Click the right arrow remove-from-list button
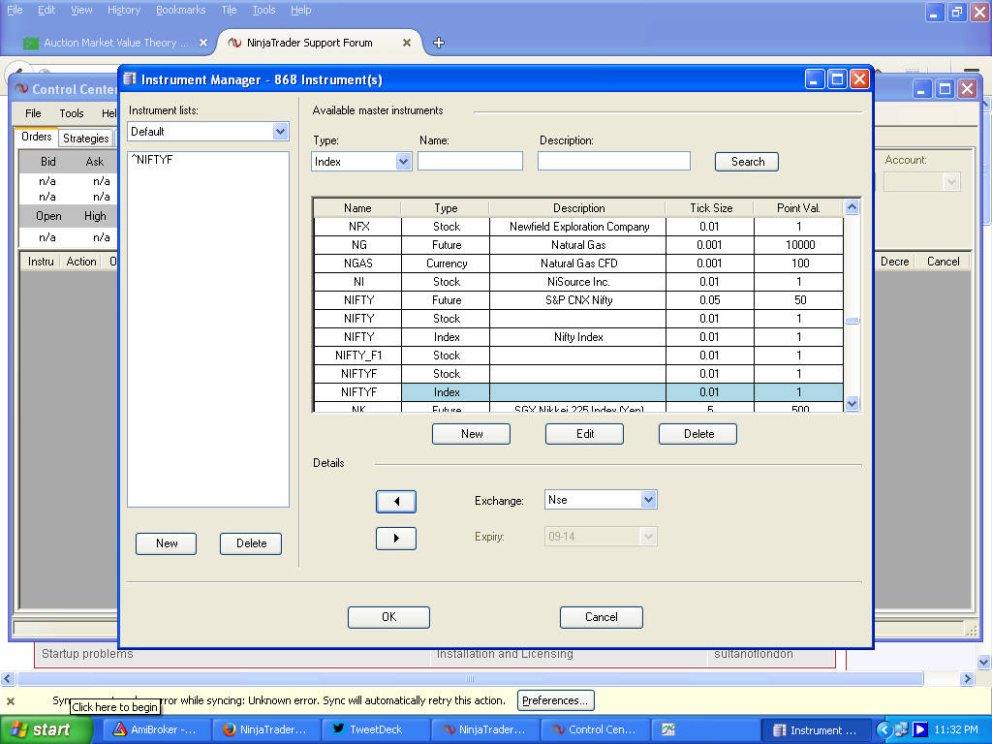This screenshot has width=992, height=744. coord(396,539)
